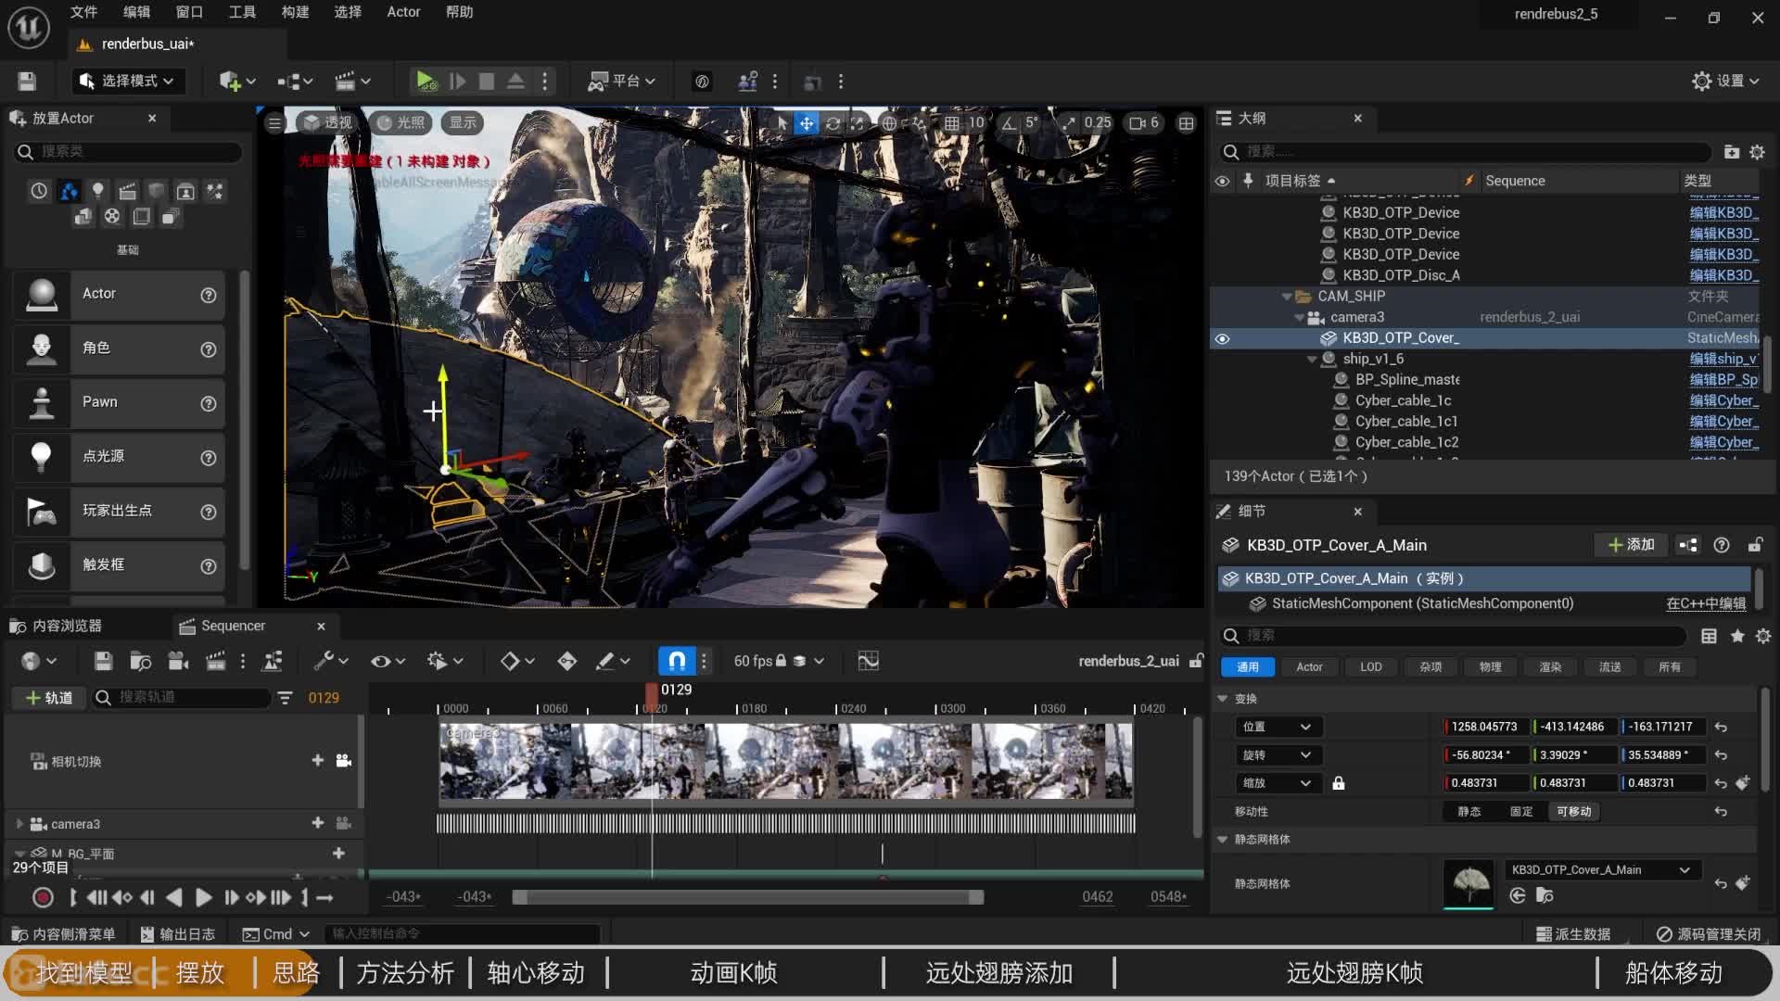The image size is (1780, 1001).
Task: Open the KB3D_OTP_Cover_A_Main static mesh dropdown
Action: [x=1601, y=870]
